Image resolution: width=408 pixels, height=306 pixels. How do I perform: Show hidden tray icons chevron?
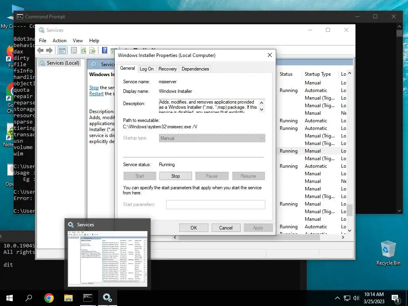click(x=337, y=298)
